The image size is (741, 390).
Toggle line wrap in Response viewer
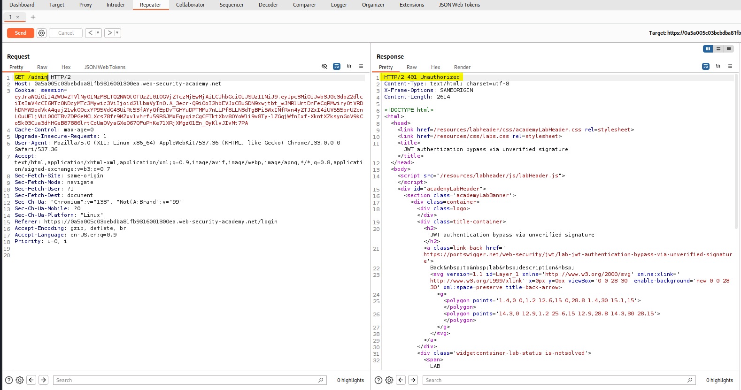click(706, 66)
